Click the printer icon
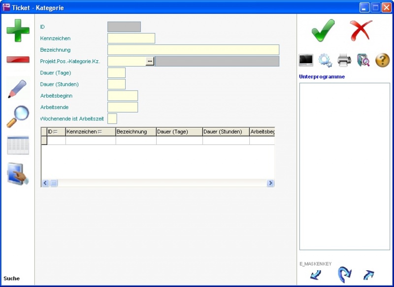Viewport: 394px width, 287px height. 344,60
